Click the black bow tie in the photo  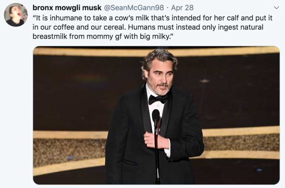tap(158, 99)
